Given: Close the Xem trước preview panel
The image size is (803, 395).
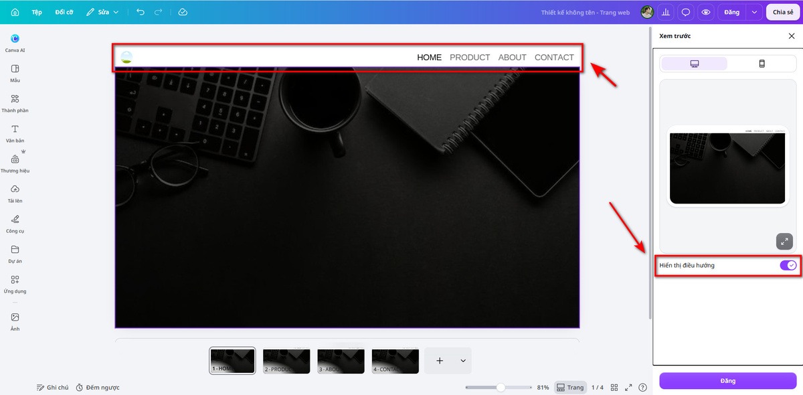Looking at the screenshot, I should [792, 36].
